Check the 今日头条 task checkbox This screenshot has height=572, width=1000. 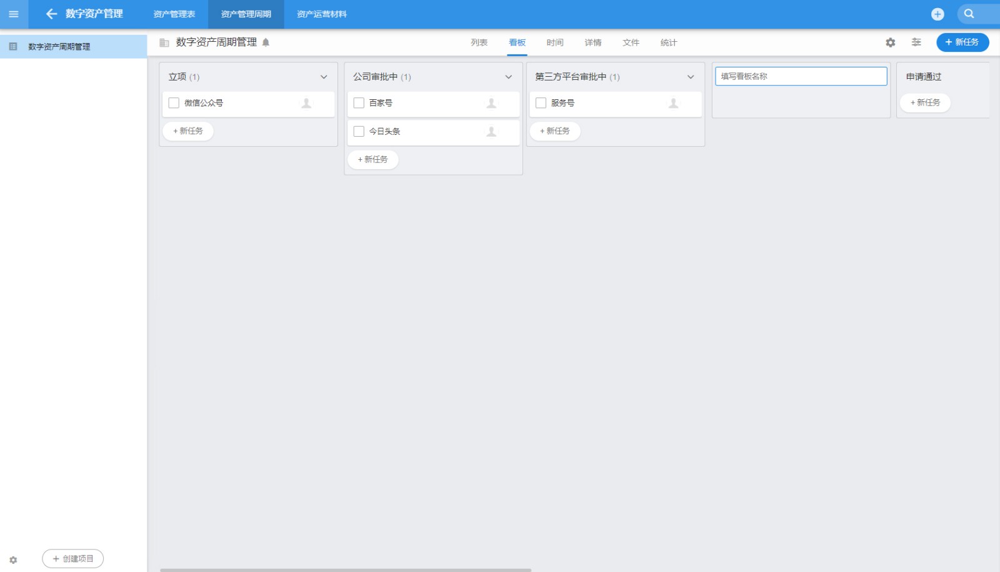click(359, 131)
